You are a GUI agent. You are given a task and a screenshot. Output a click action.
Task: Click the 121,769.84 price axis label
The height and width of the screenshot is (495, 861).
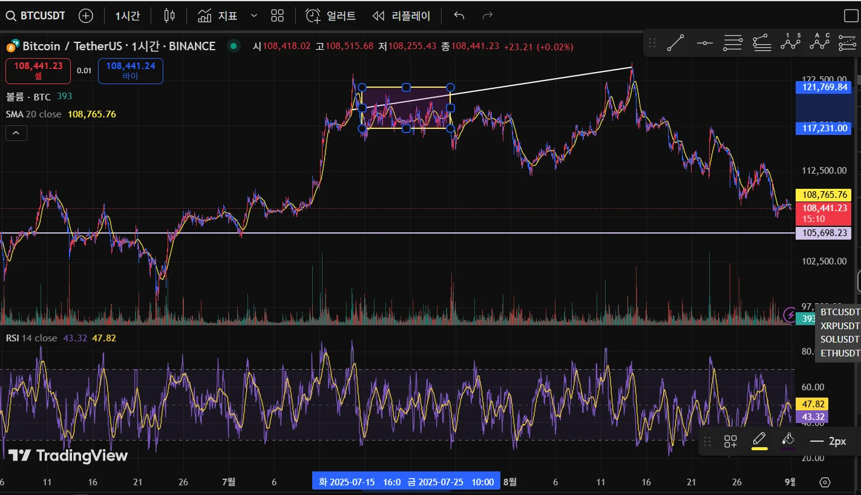point(823,87)
